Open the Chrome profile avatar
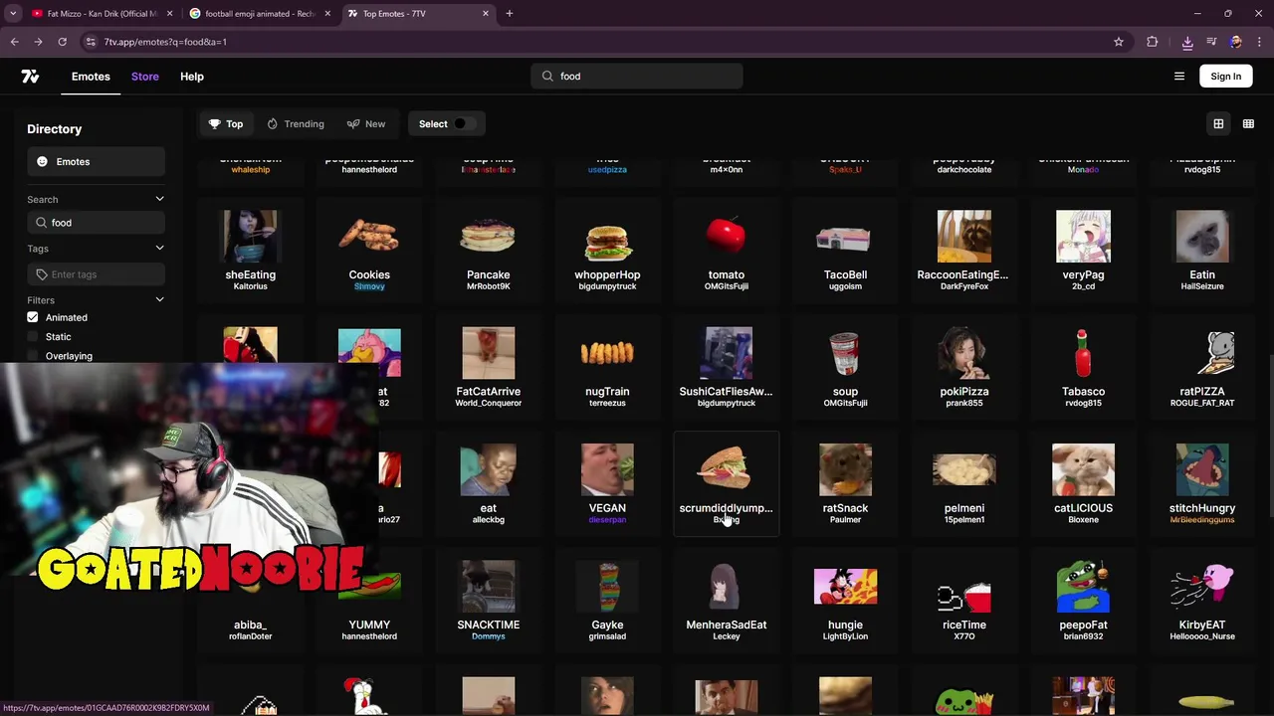Image resolution: width=1274 pixels, height=716 pixels. pyautogui.click(x=1236, y=42)
